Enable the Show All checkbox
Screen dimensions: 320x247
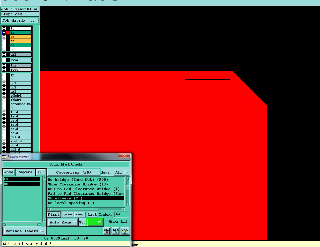click(106, 222)
